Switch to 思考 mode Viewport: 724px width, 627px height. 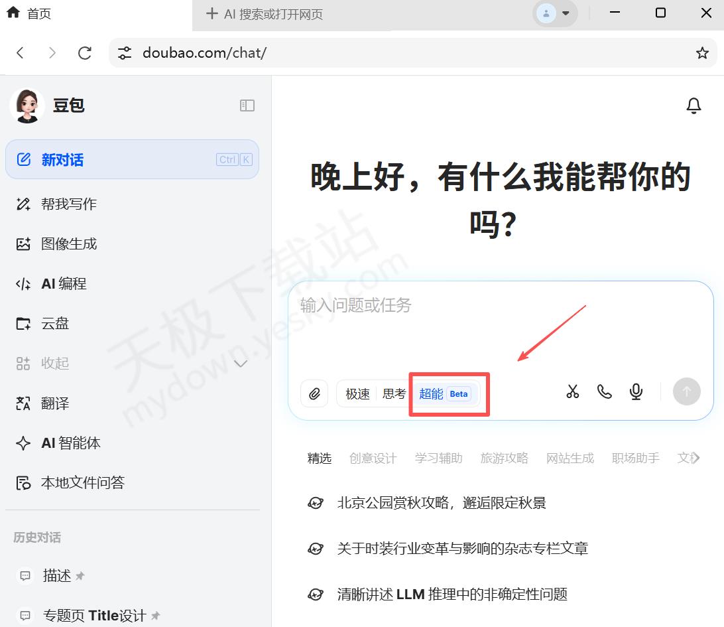tap(394, 393)
